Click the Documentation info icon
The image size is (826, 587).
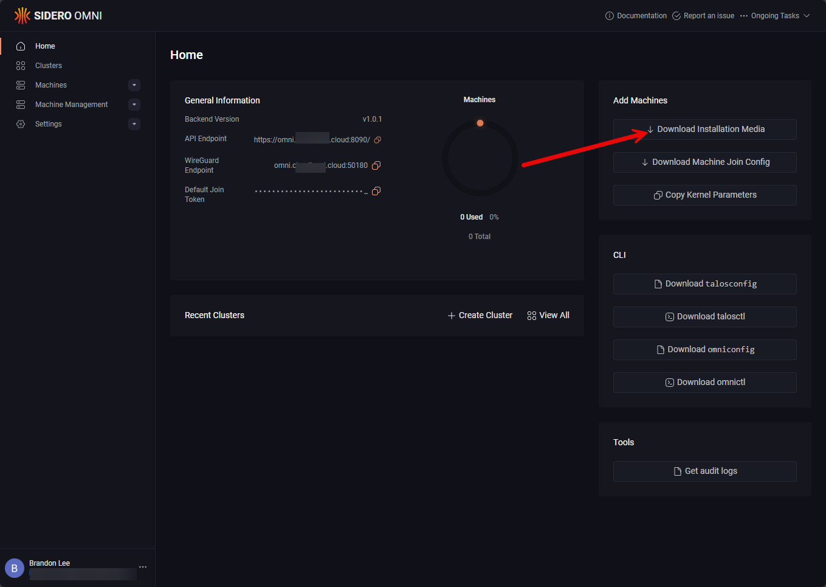point(610,16)
